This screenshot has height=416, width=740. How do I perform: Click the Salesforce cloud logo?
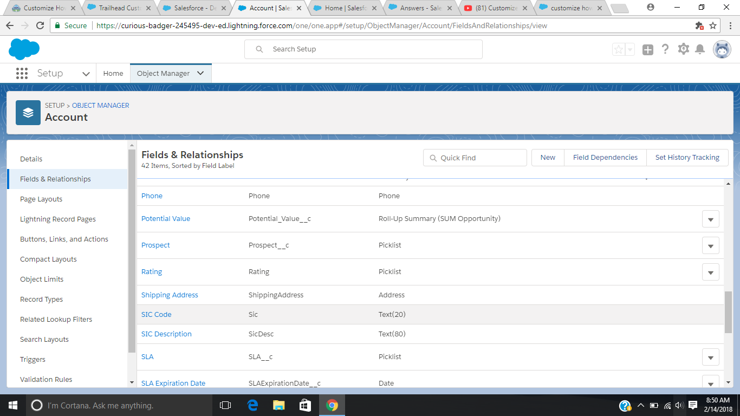24,49
